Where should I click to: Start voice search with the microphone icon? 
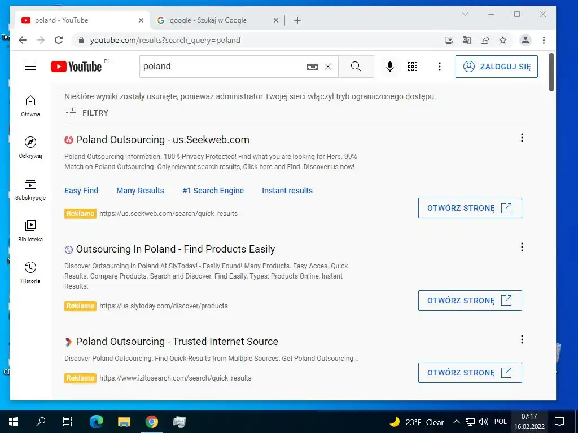point(389,67)
